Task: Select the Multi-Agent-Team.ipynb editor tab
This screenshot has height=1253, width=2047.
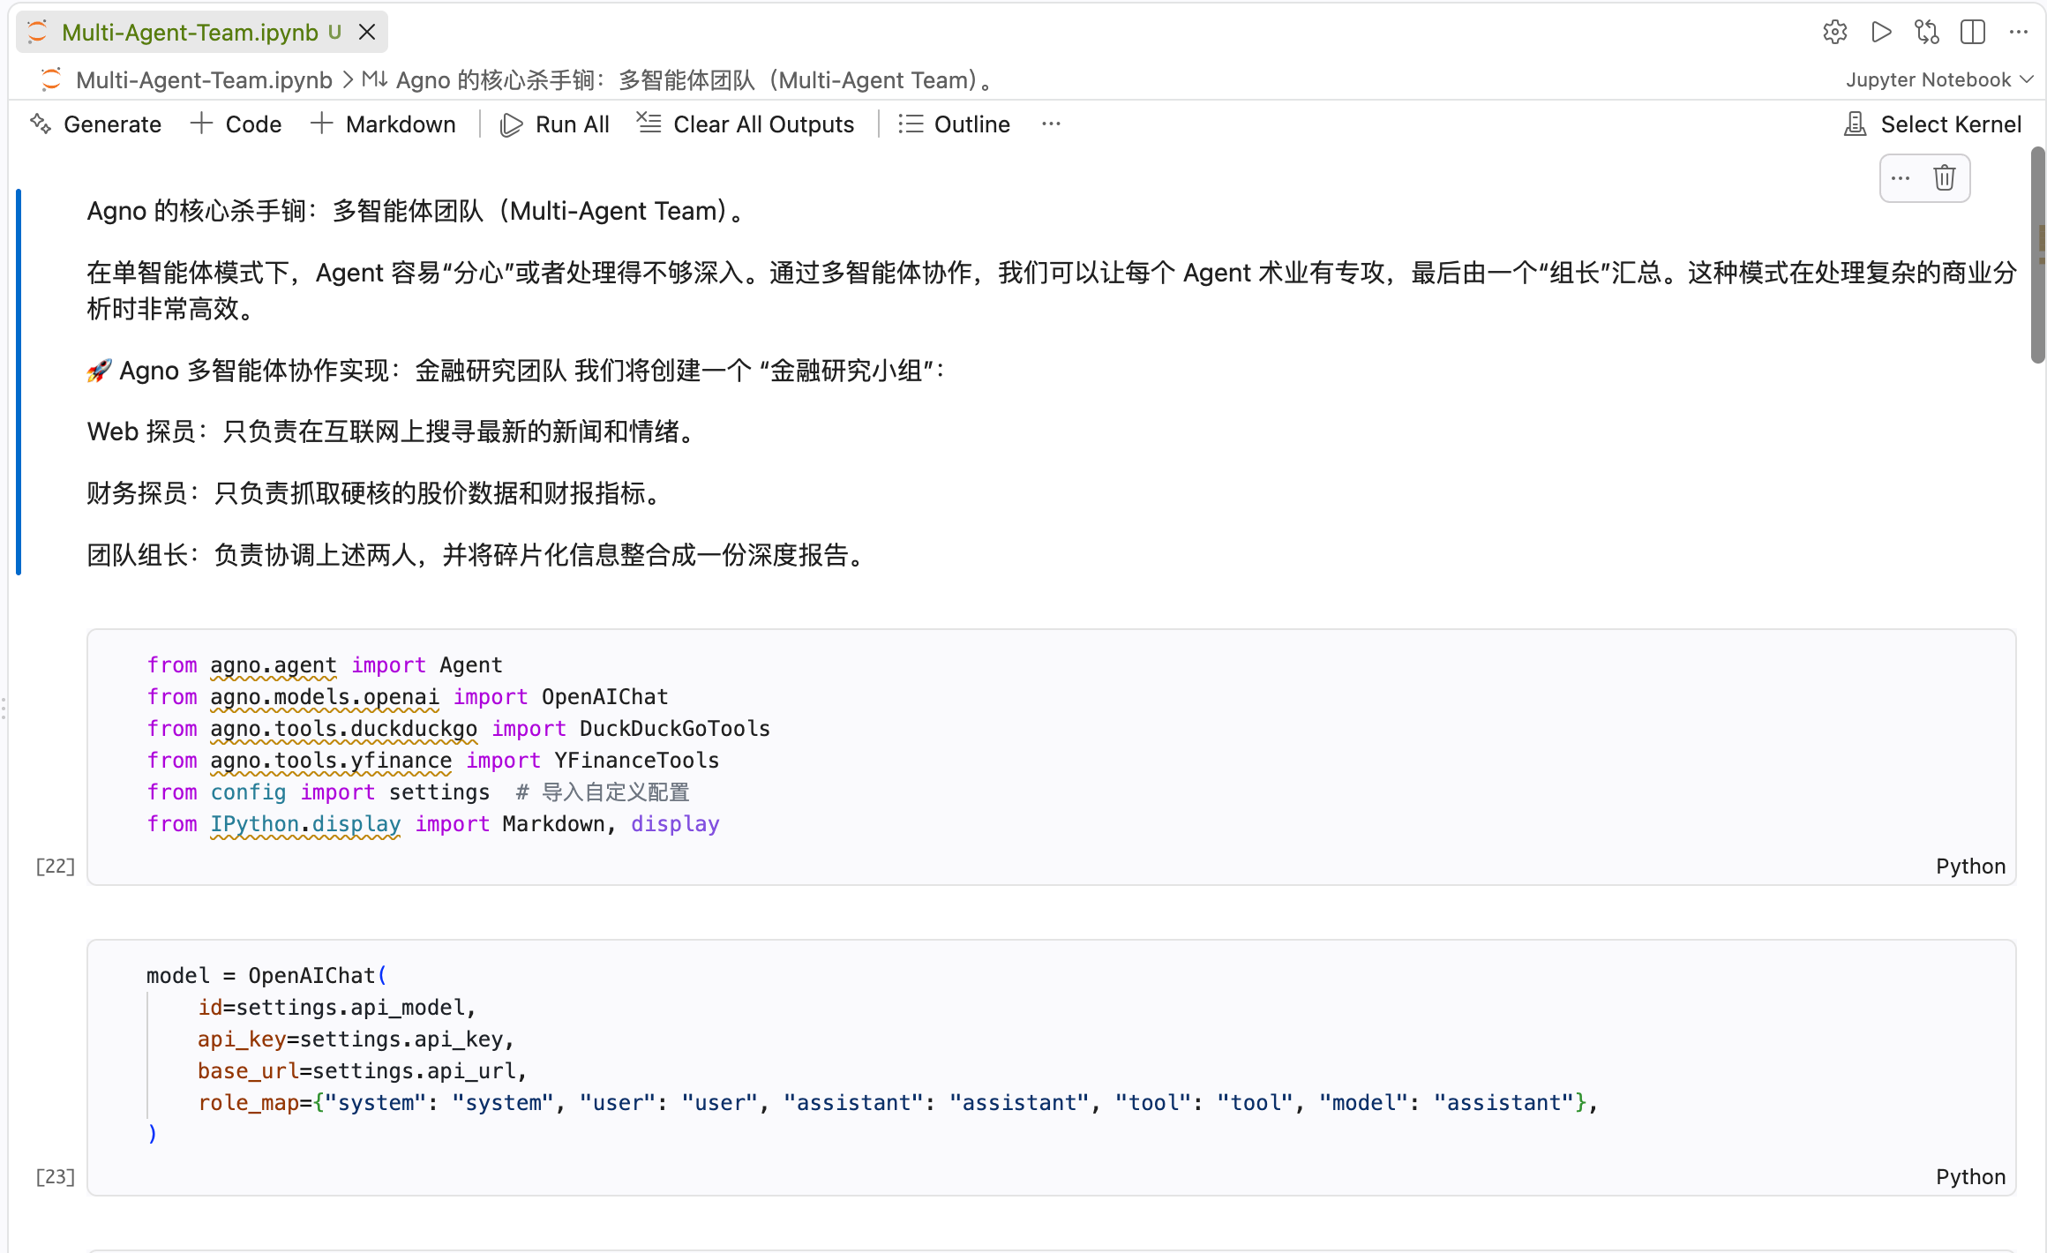Action: 202,33
